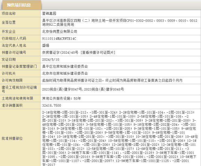Click the sales area value 32418.7500
Viewport: 201px width, 166px height.
[x=52, y=106]
